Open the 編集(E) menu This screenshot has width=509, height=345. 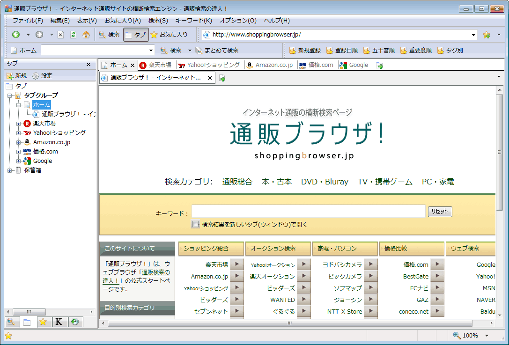[60, 21]
